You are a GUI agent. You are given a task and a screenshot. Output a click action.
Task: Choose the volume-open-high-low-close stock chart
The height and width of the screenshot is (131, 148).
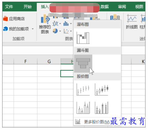tap(102, 108)
